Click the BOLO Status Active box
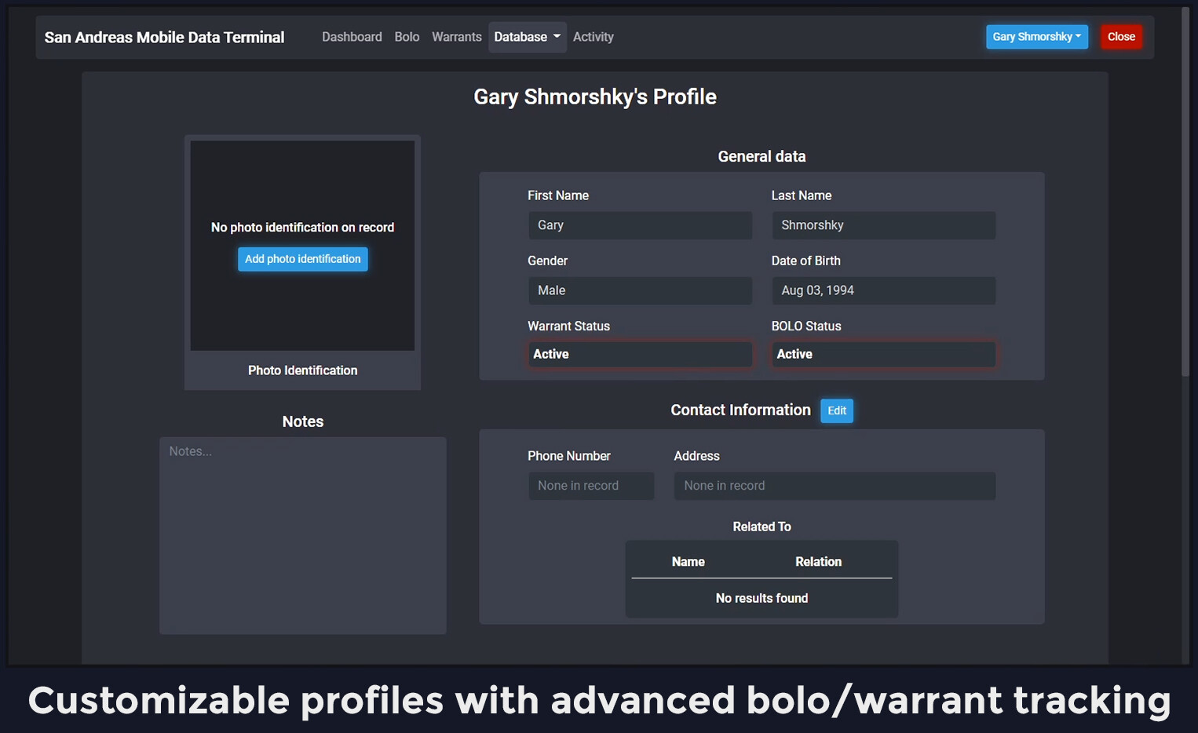Image resolution: width=1198 pixels, height=733 pixels. coord(883,354)
